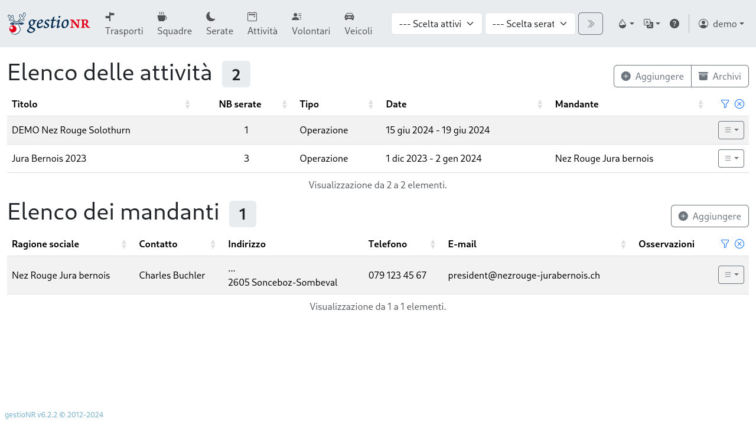Viewport: 756px width, 425px height.
Task: Open the color theme droplet menu
Action: coord(625,24)
